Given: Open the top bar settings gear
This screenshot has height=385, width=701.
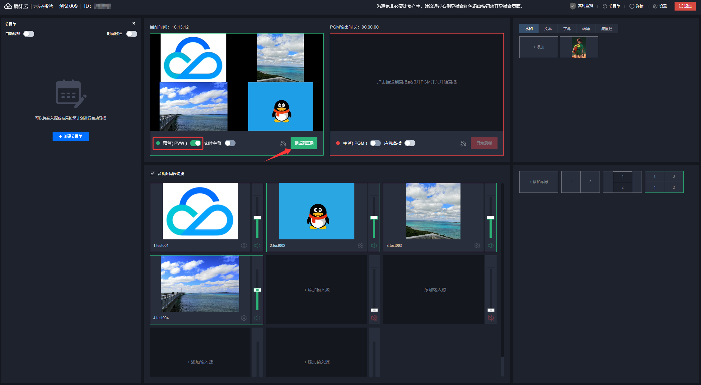Looking at the screenshot, I should coord(655,6).
